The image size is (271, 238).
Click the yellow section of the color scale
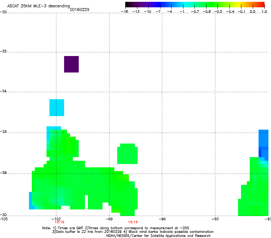pos(238,5)
